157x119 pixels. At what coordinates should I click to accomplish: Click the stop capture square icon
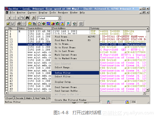coord(18,18)
